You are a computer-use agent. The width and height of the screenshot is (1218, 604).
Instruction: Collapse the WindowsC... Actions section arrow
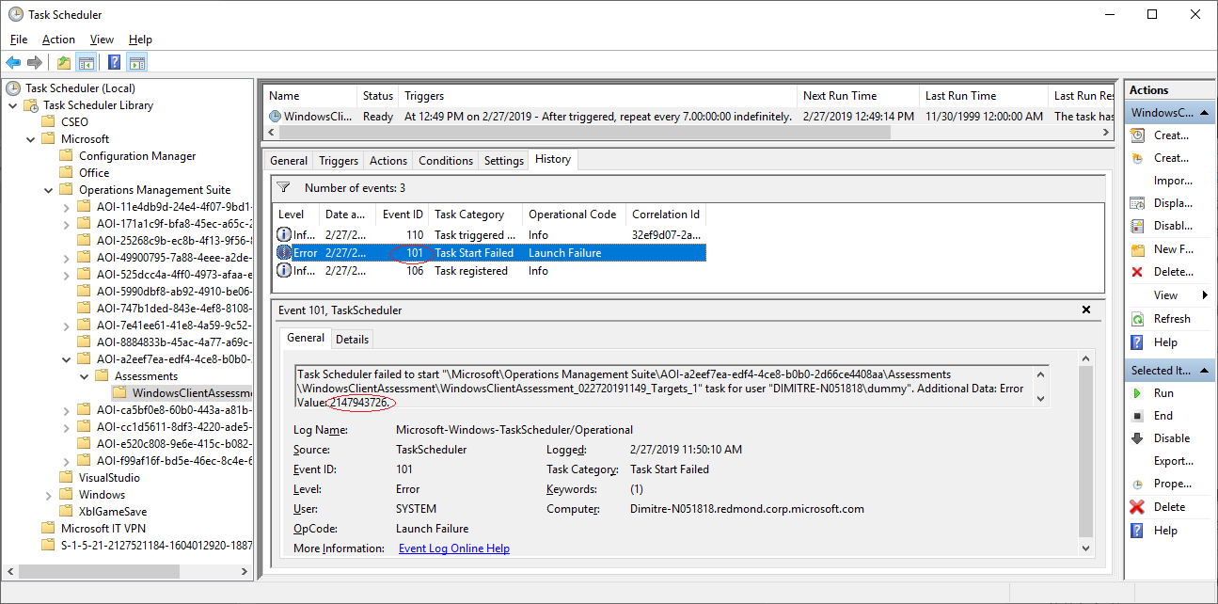pyautogui.click(x=1204, y=113)
